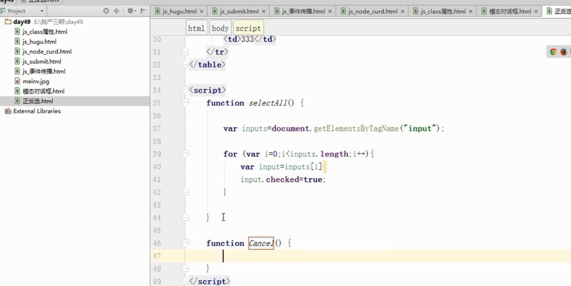Open the Project view dropdown
The height and width of the screenshot is (286, 571).
click(x=42, y=11)
